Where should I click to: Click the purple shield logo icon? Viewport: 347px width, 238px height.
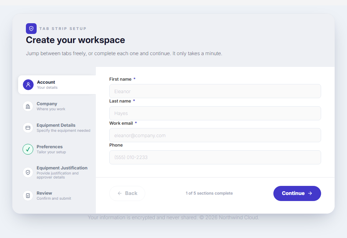[31, 29]
